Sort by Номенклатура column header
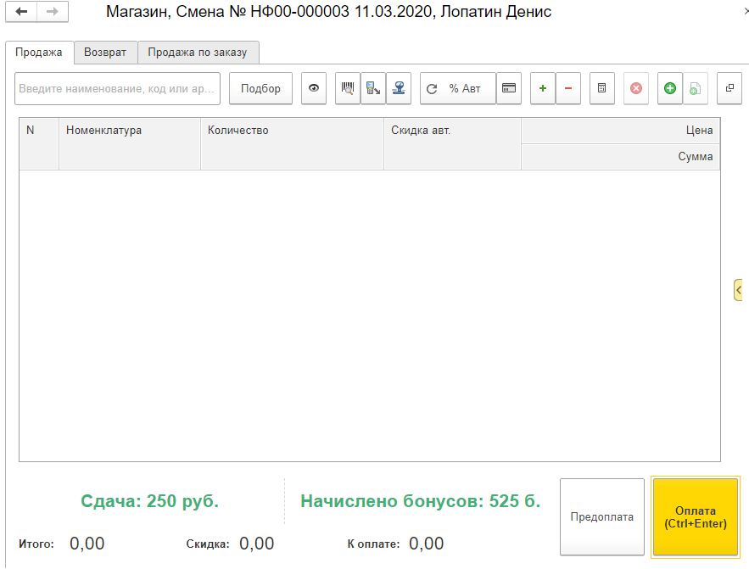 [130, 143]
